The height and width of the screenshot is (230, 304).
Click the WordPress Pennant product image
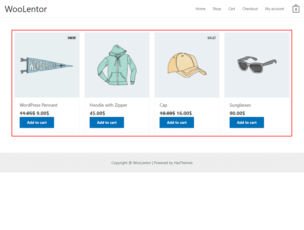click(47, 65)
